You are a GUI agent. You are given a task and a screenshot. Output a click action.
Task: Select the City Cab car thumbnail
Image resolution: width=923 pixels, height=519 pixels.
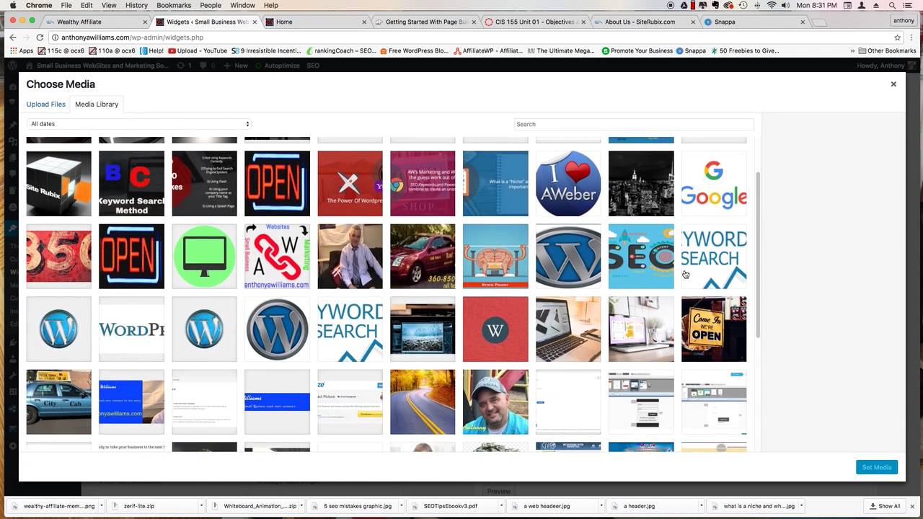click(x=59, y=402)
